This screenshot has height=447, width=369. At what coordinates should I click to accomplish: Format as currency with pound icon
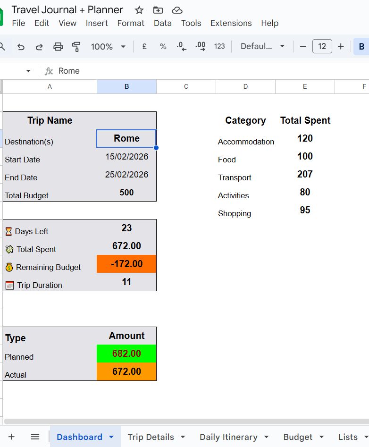pyautogui.click(x=144, y=46)
